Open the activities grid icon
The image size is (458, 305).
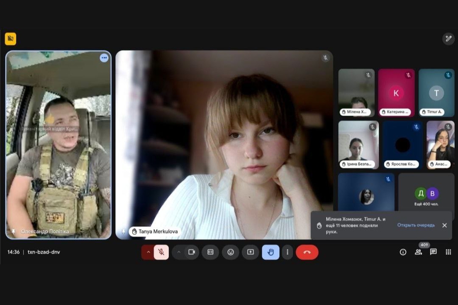coord(448,252)
